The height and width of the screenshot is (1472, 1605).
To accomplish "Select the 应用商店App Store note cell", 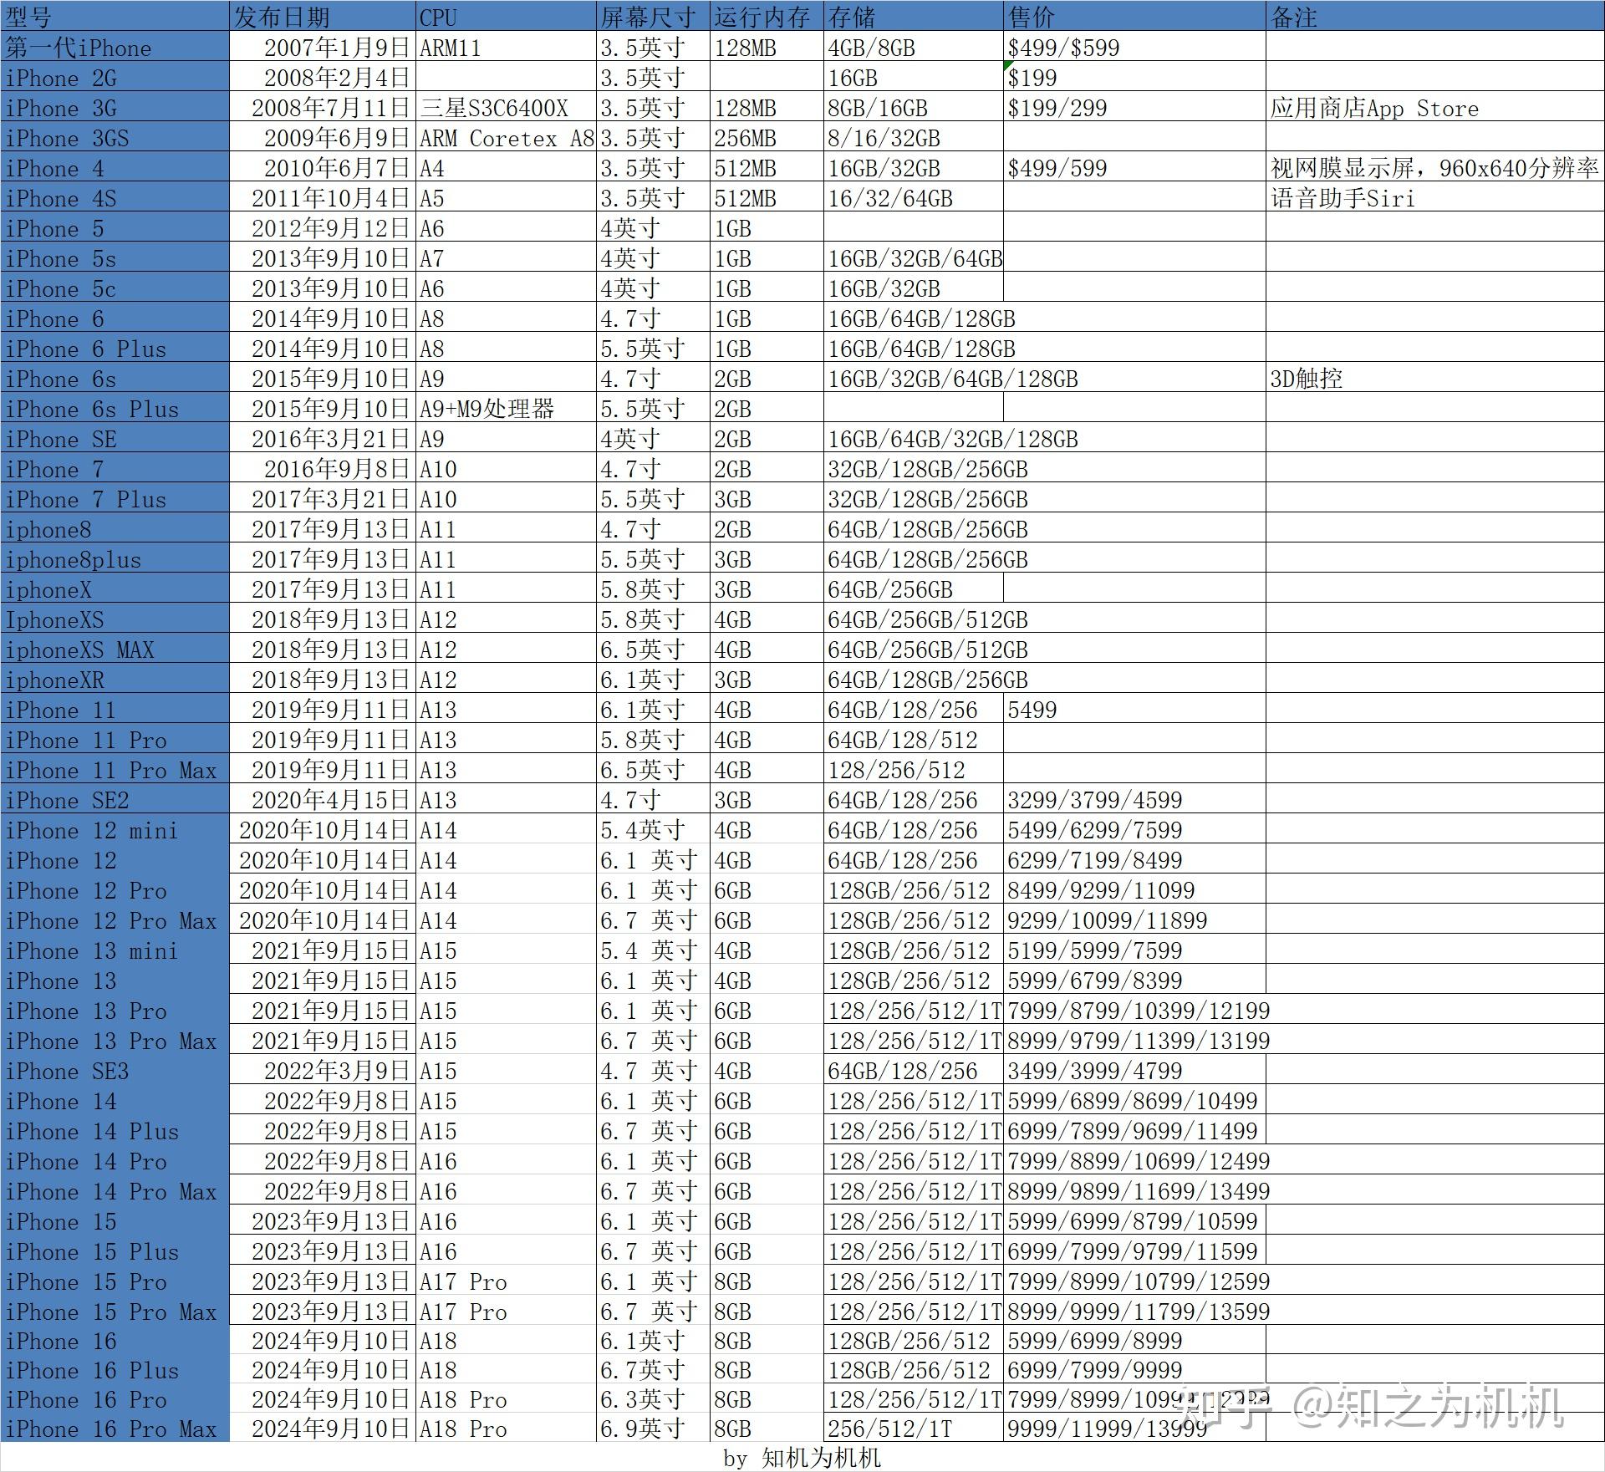I will coord(1434,108).
